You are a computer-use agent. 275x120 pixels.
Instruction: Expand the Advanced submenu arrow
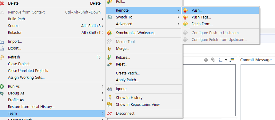(x=178, y=24)
